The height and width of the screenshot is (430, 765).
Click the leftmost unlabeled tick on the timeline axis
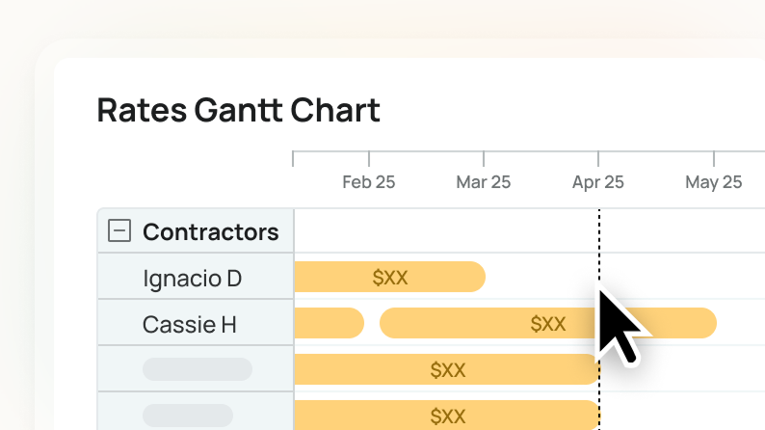pyautogui.click(x=293, y=158)
